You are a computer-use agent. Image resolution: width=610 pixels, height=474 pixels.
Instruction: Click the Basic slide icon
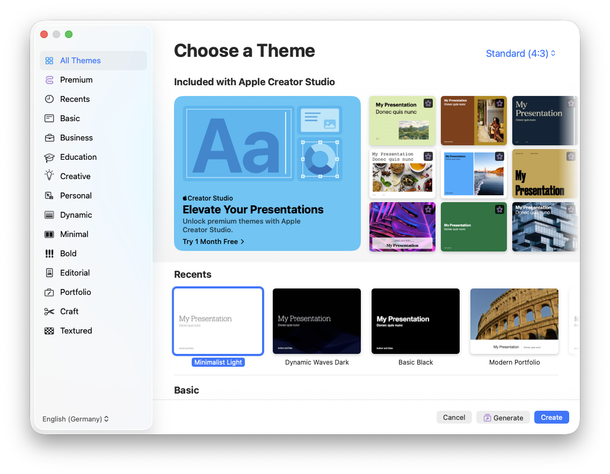tap(49, 118)
